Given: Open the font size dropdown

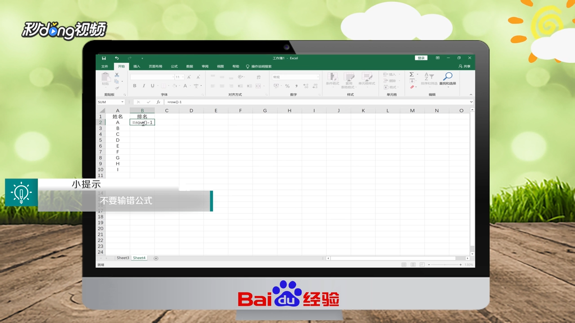Looking at the screenshot, I should point(183,77).
